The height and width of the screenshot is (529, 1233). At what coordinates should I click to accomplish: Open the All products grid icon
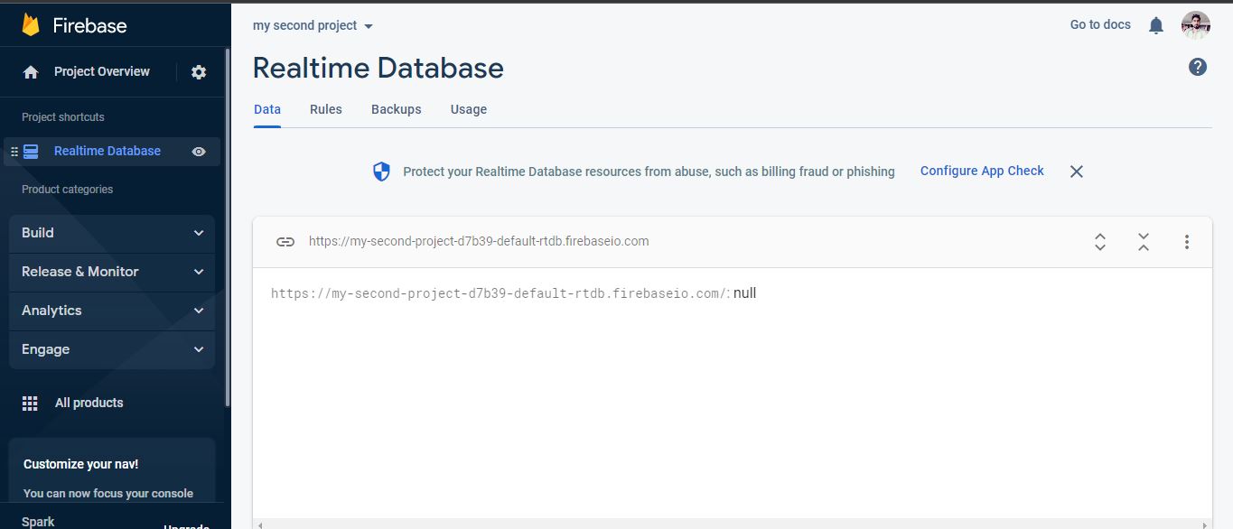(30, 404)
